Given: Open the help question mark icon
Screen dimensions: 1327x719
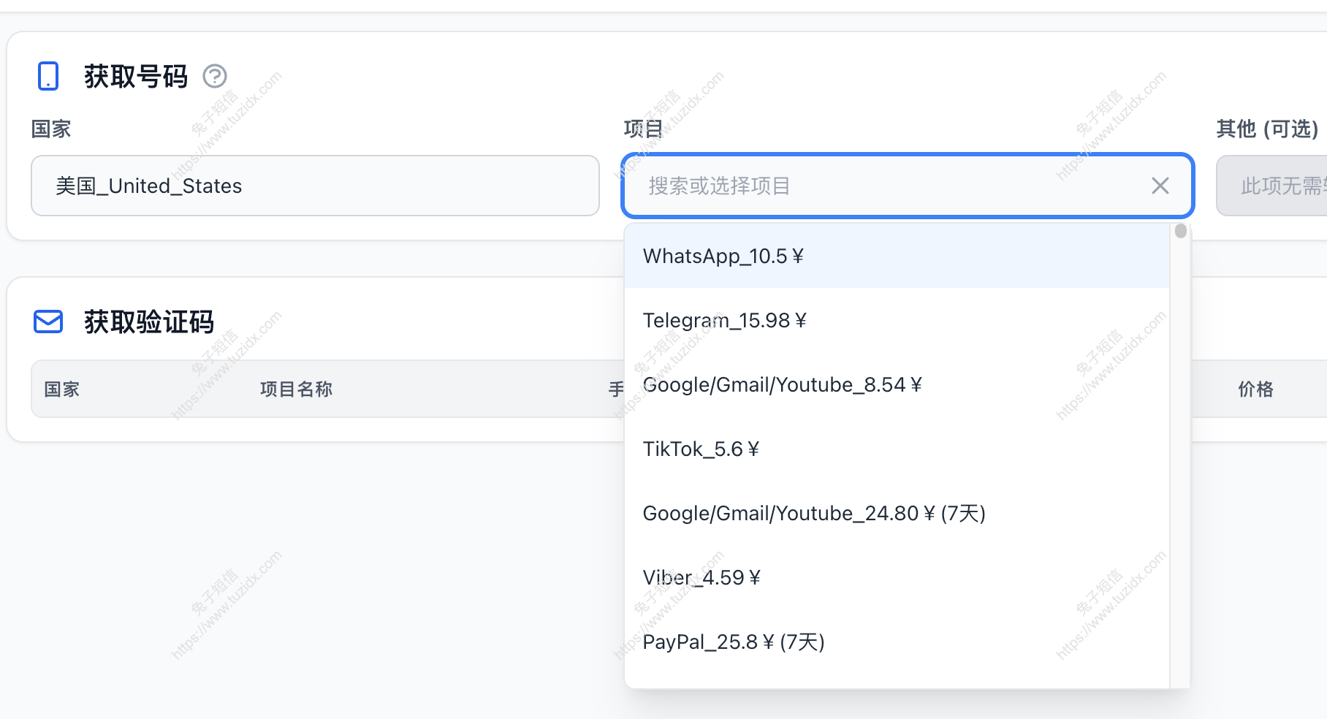Looking at the screenshot, I should pyautogui.click(x=215, y=76).
